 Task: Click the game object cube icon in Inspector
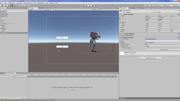121,11
